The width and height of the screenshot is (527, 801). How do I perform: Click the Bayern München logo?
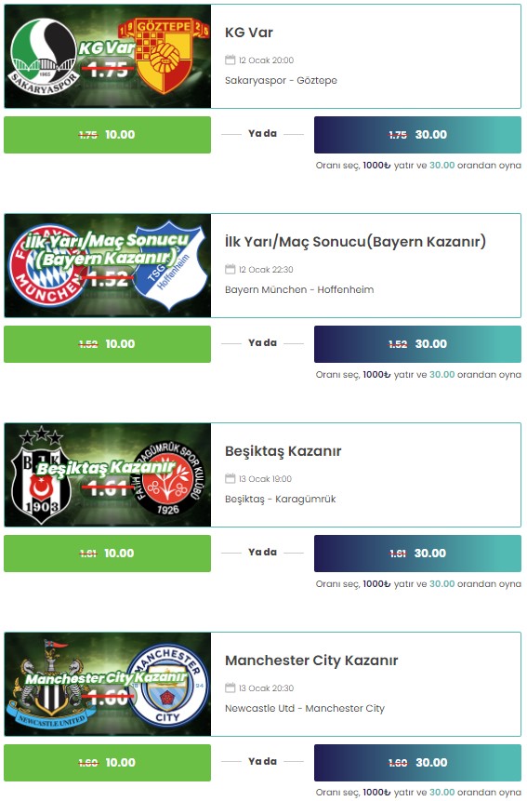45,266
